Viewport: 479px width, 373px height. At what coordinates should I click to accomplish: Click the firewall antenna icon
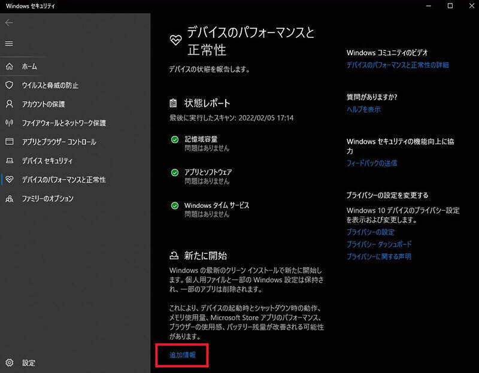10,123
